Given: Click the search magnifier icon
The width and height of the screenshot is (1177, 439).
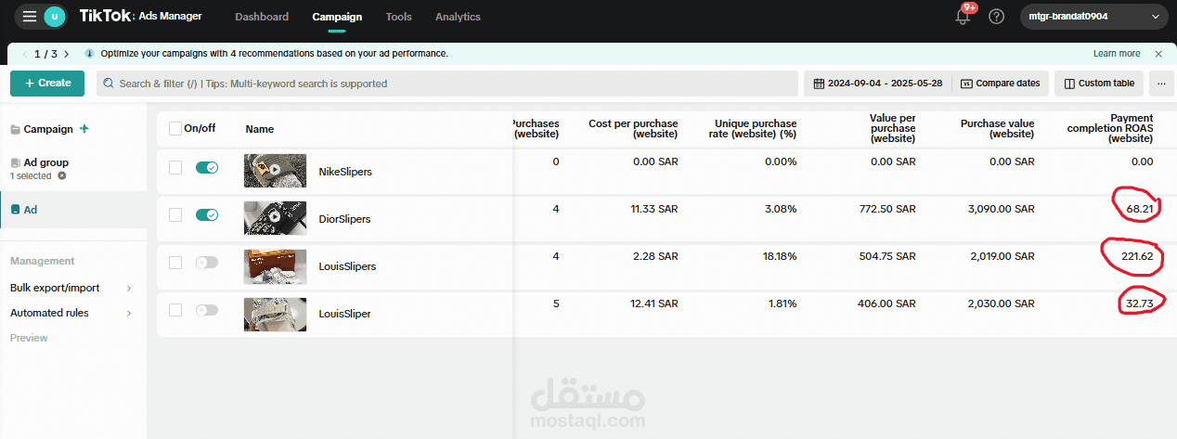Looking at the screenshot, I should coord(110,84).
